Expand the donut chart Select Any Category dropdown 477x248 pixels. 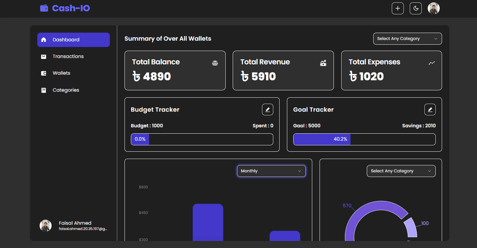(x=401, y=171)
